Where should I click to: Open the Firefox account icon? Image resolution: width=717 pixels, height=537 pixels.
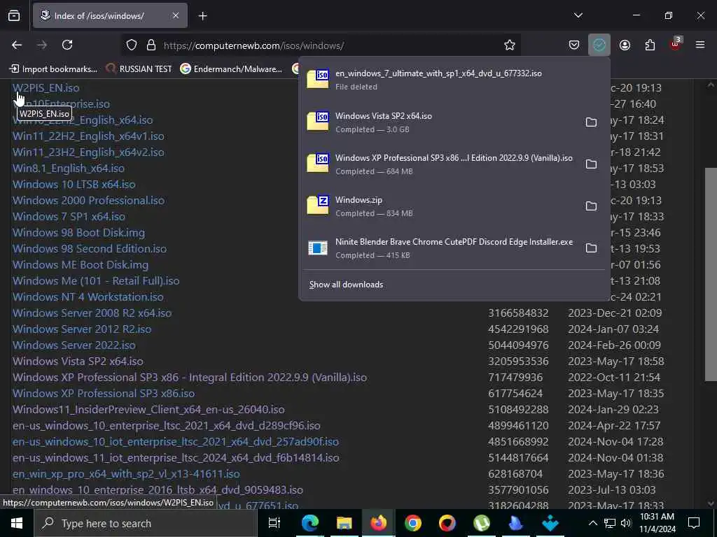pos(625,45)
